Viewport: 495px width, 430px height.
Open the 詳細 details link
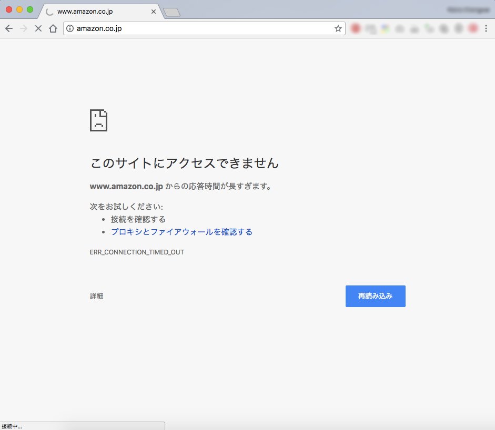point(97,296)
